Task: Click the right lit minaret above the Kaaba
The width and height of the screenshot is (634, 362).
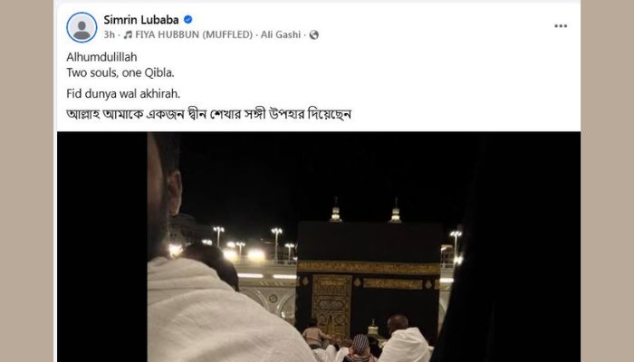Action: [396, 211]
